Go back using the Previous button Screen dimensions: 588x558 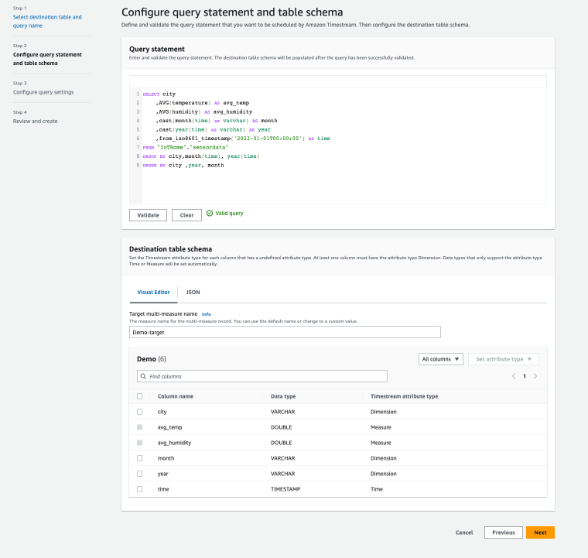click(x=503, y=532)
